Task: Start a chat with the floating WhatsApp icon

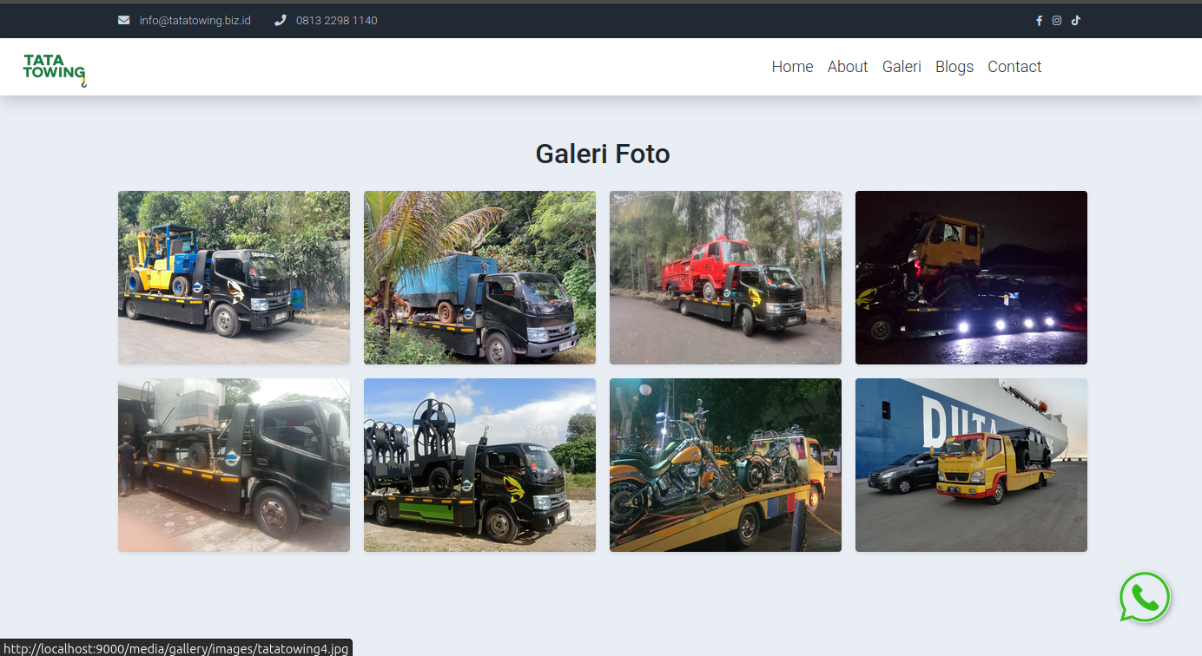Action: (x=1145, y=597)
